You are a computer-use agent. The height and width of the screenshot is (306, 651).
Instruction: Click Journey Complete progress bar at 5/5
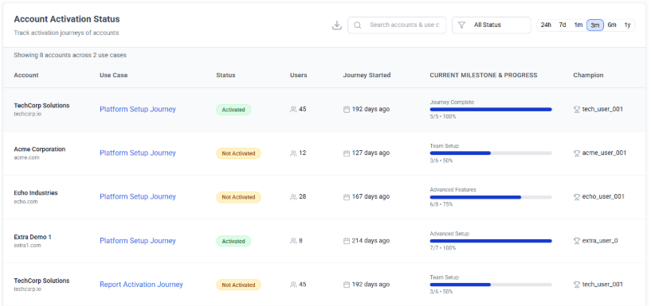click(x=491, y=110)
